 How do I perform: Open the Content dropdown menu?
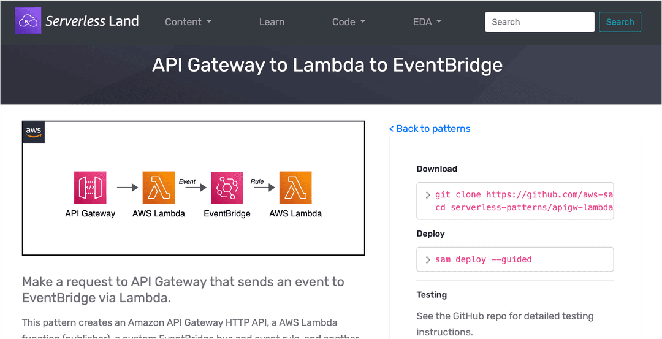coord(188,22)
